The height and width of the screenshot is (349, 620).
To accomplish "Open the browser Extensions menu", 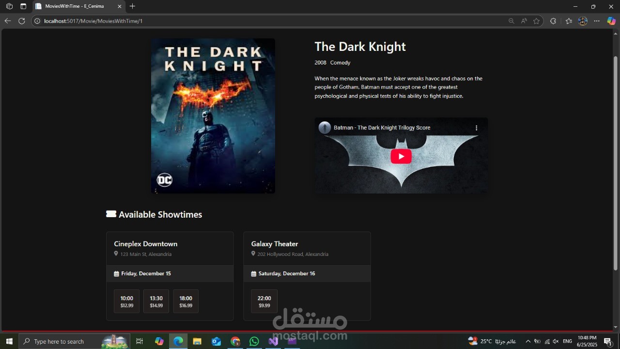I will coord(553,21).
